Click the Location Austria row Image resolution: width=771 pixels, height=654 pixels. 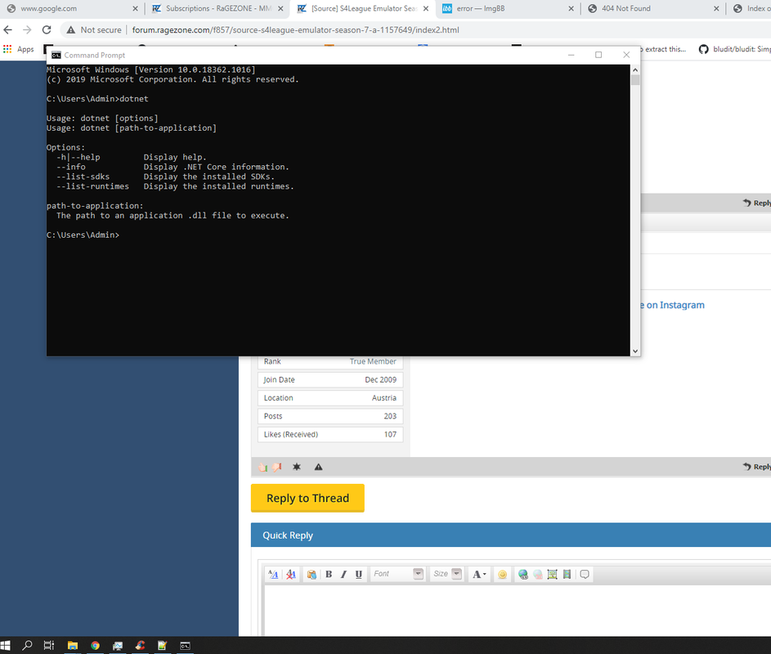(x=330, y=398)
